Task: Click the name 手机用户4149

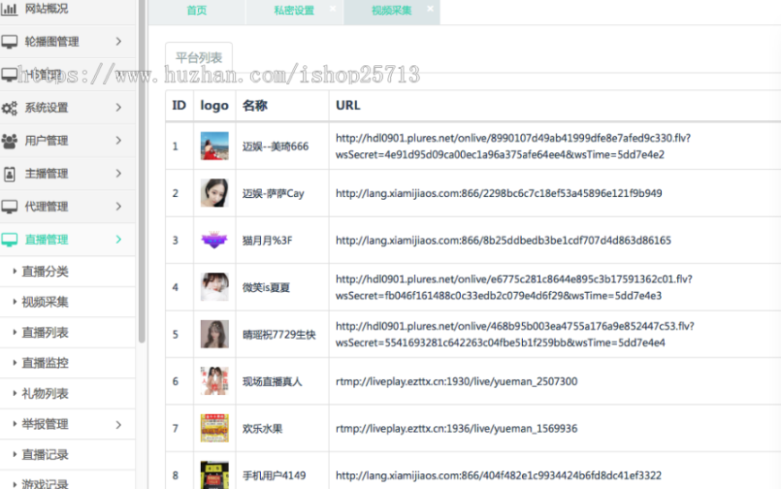Action: (x=274, y=475)
